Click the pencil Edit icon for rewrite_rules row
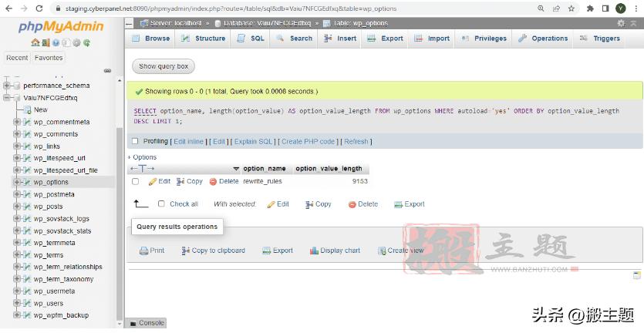 [153, 181]
